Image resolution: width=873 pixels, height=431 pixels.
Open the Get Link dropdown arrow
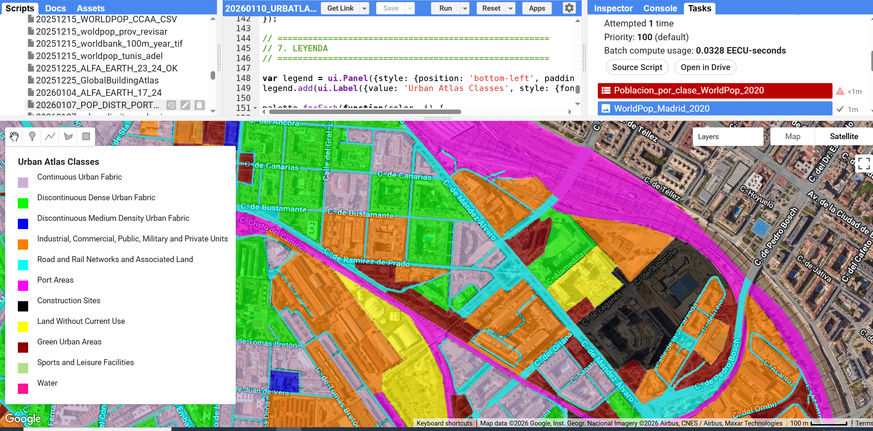tap(364, 8)
